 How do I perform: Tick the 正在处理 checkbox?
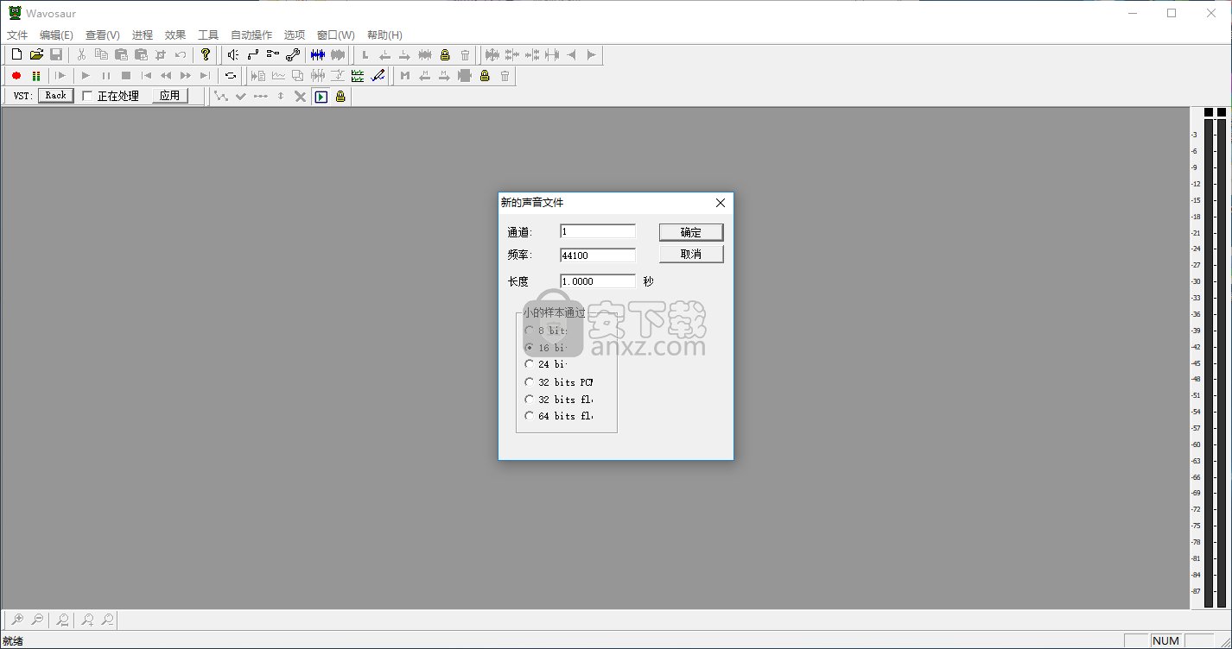tap(87, 97)
